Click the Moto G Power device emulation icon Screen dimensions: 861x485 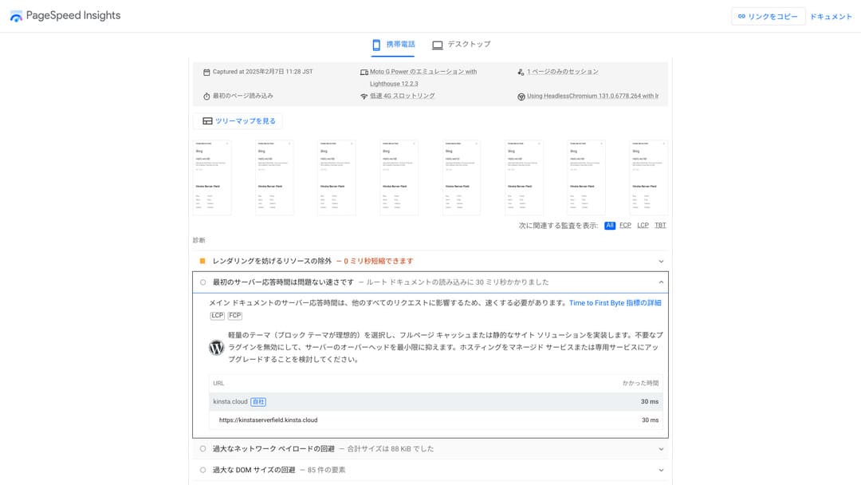pyautogui.click(x=364, y=72)
